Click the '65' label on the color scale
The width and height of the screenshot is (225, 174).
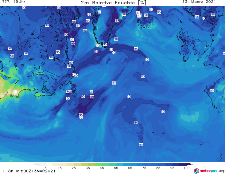[130, 168]
